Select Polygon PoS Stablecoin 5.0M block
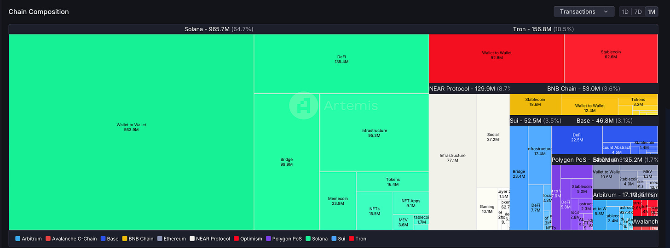Screen dimensions: 670x248 point(582,189)
